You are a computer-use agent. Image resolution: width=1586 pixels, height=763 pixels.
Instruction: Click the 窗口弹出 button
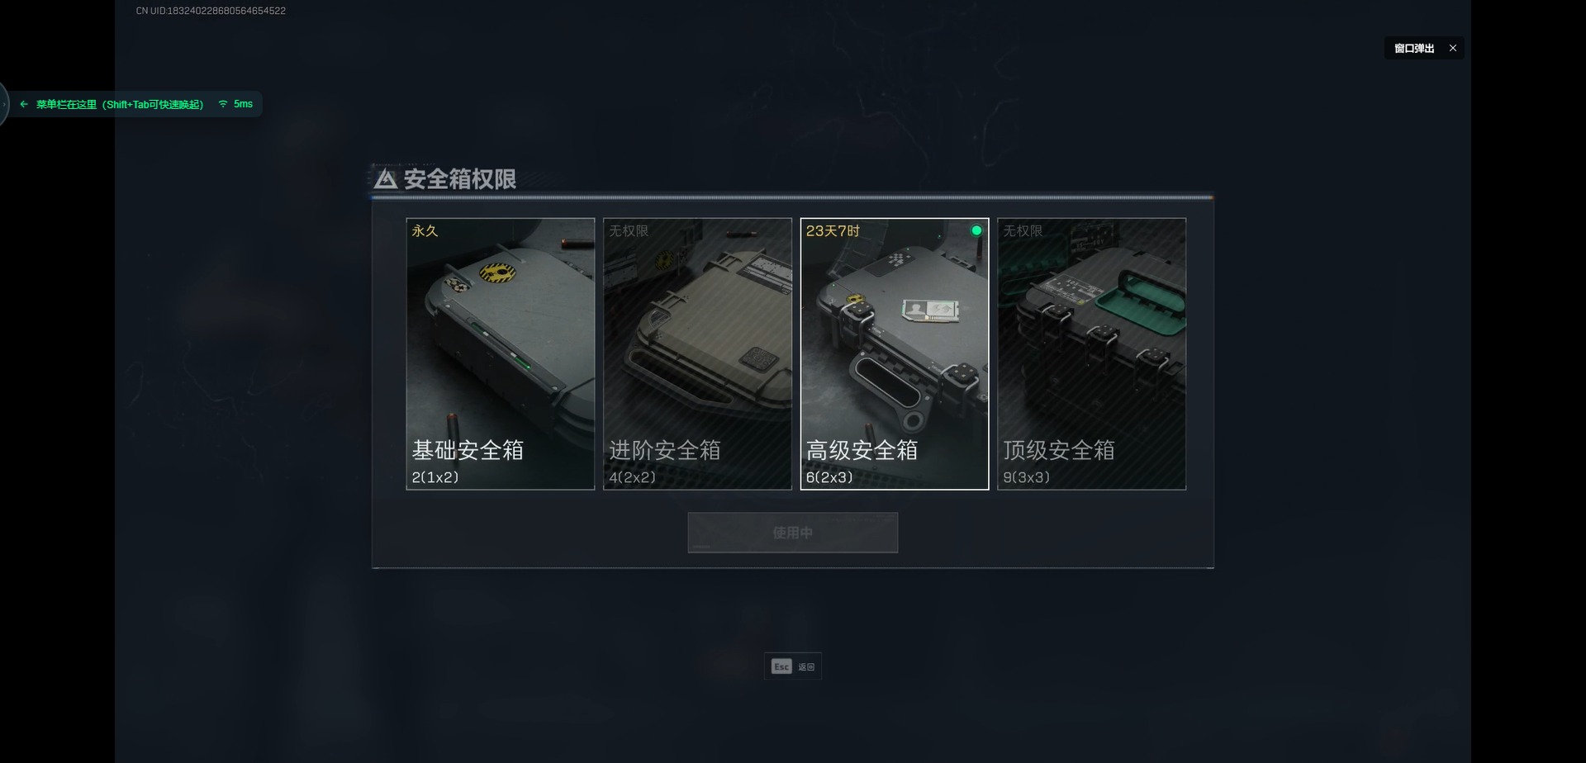tap(1414, 48)
